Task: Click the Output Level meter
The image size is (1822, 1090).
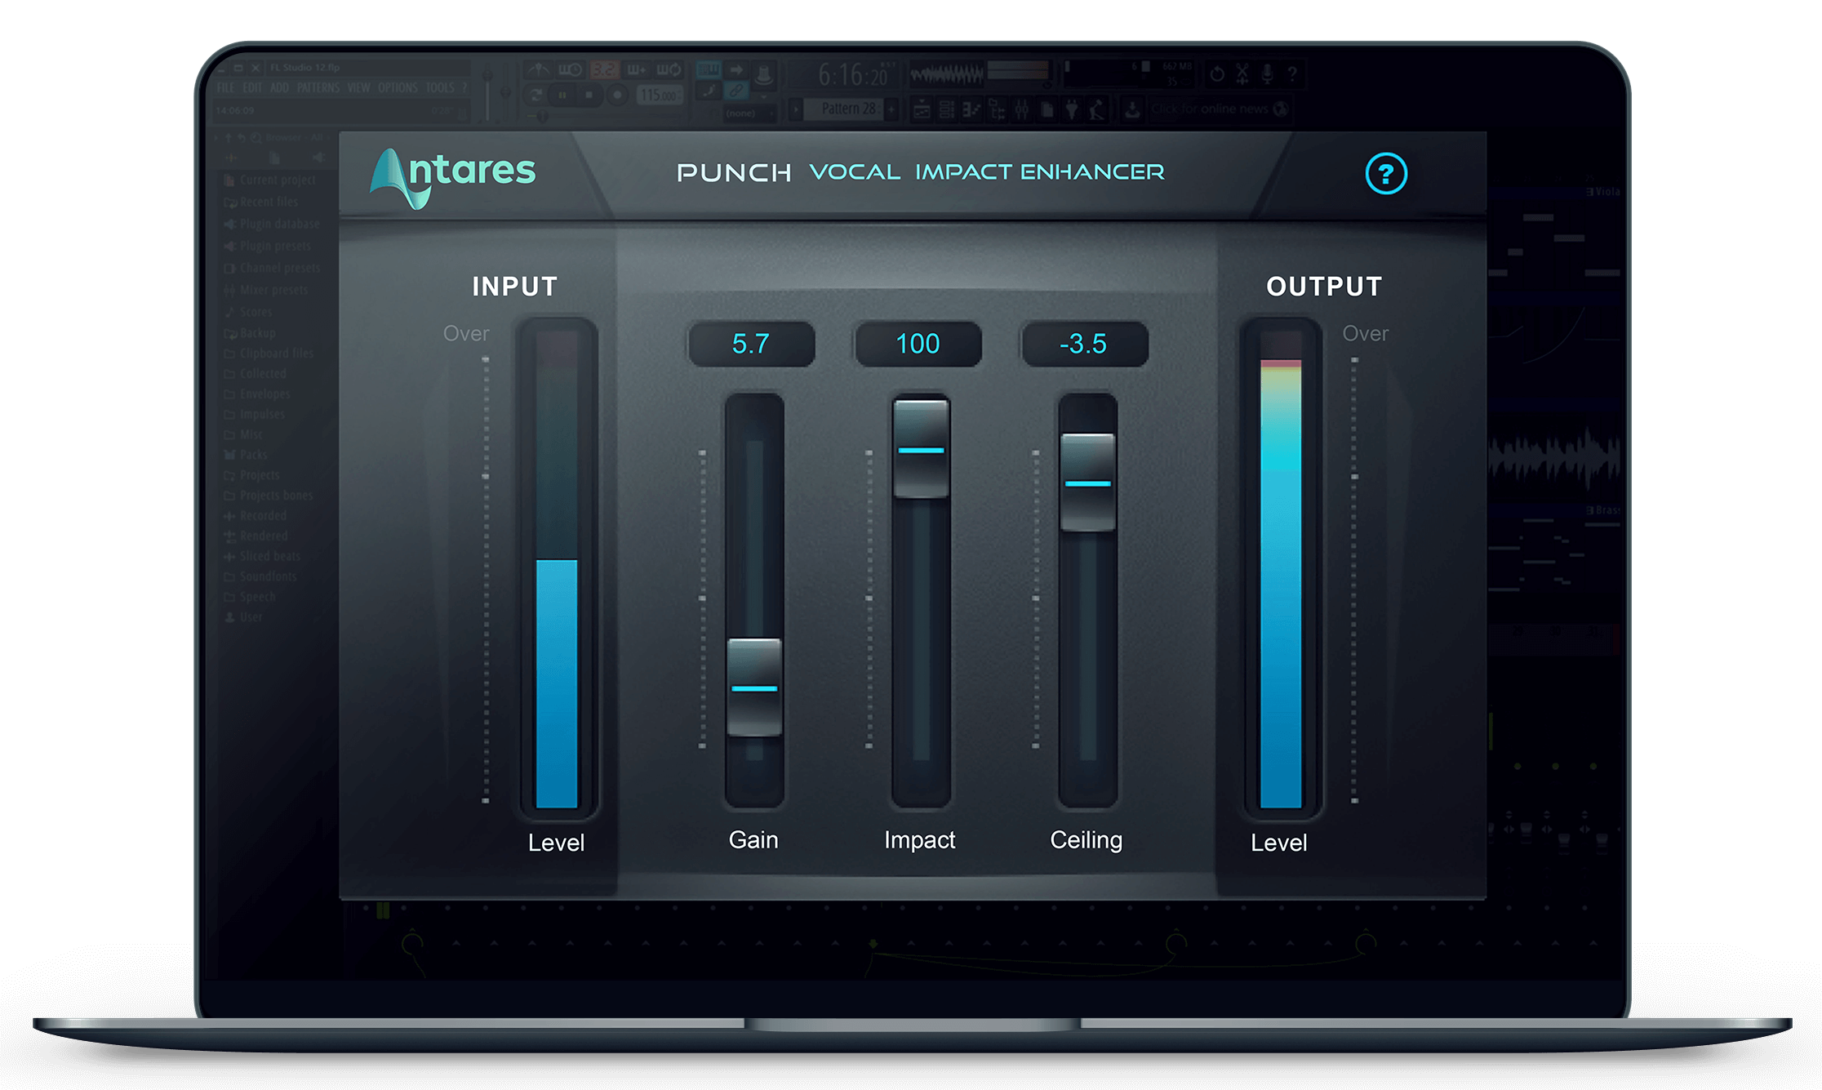Action: (x=1281, y=568)
